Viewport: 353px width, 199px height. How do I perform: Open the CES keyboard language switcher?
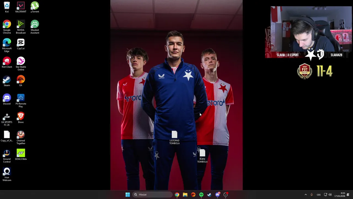(x=319, y=195)
